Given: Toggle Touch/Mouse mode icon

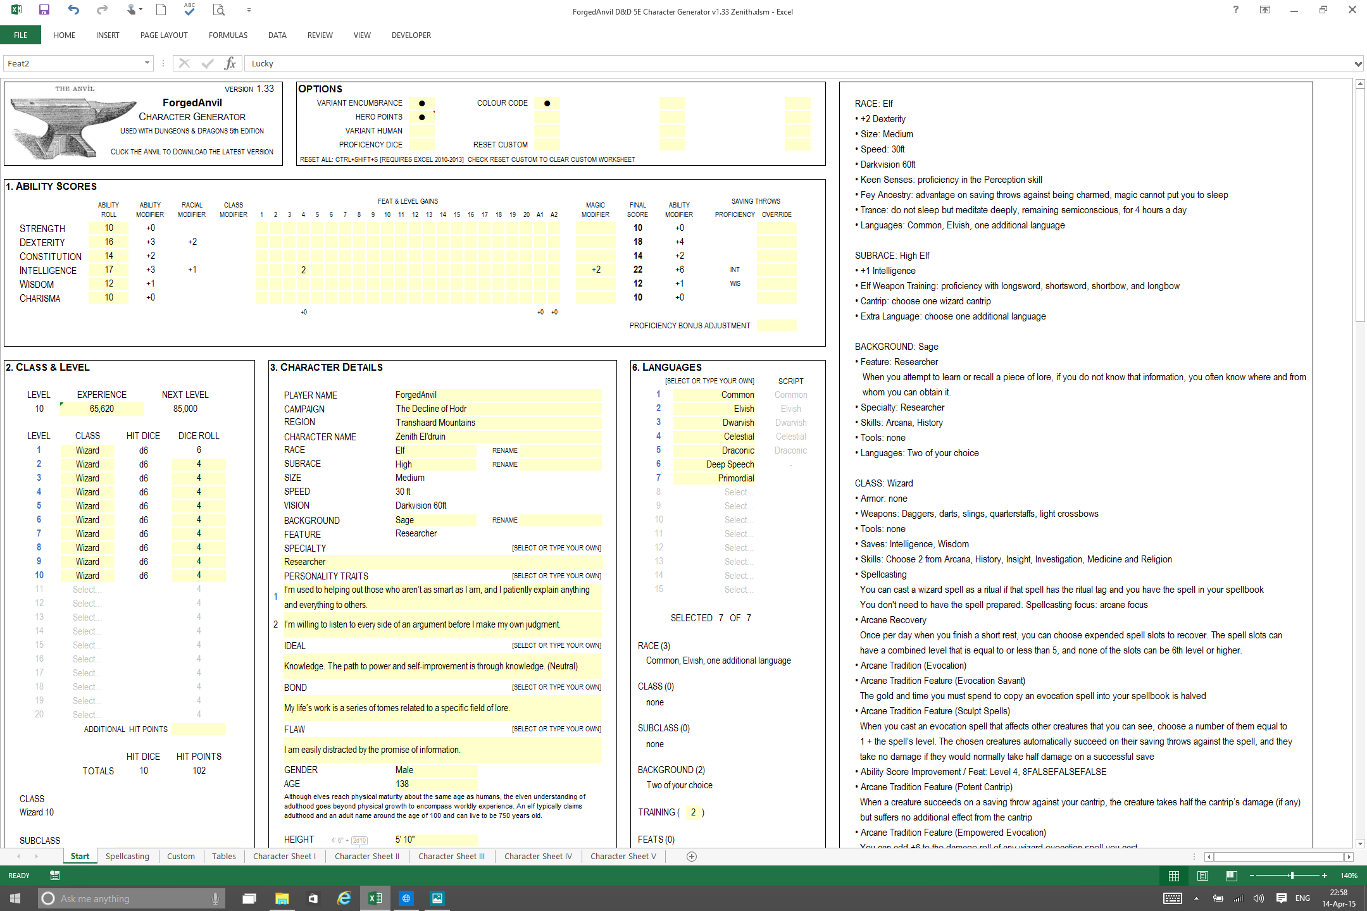Looking at the screenshot, I should [x=131, y=9].
